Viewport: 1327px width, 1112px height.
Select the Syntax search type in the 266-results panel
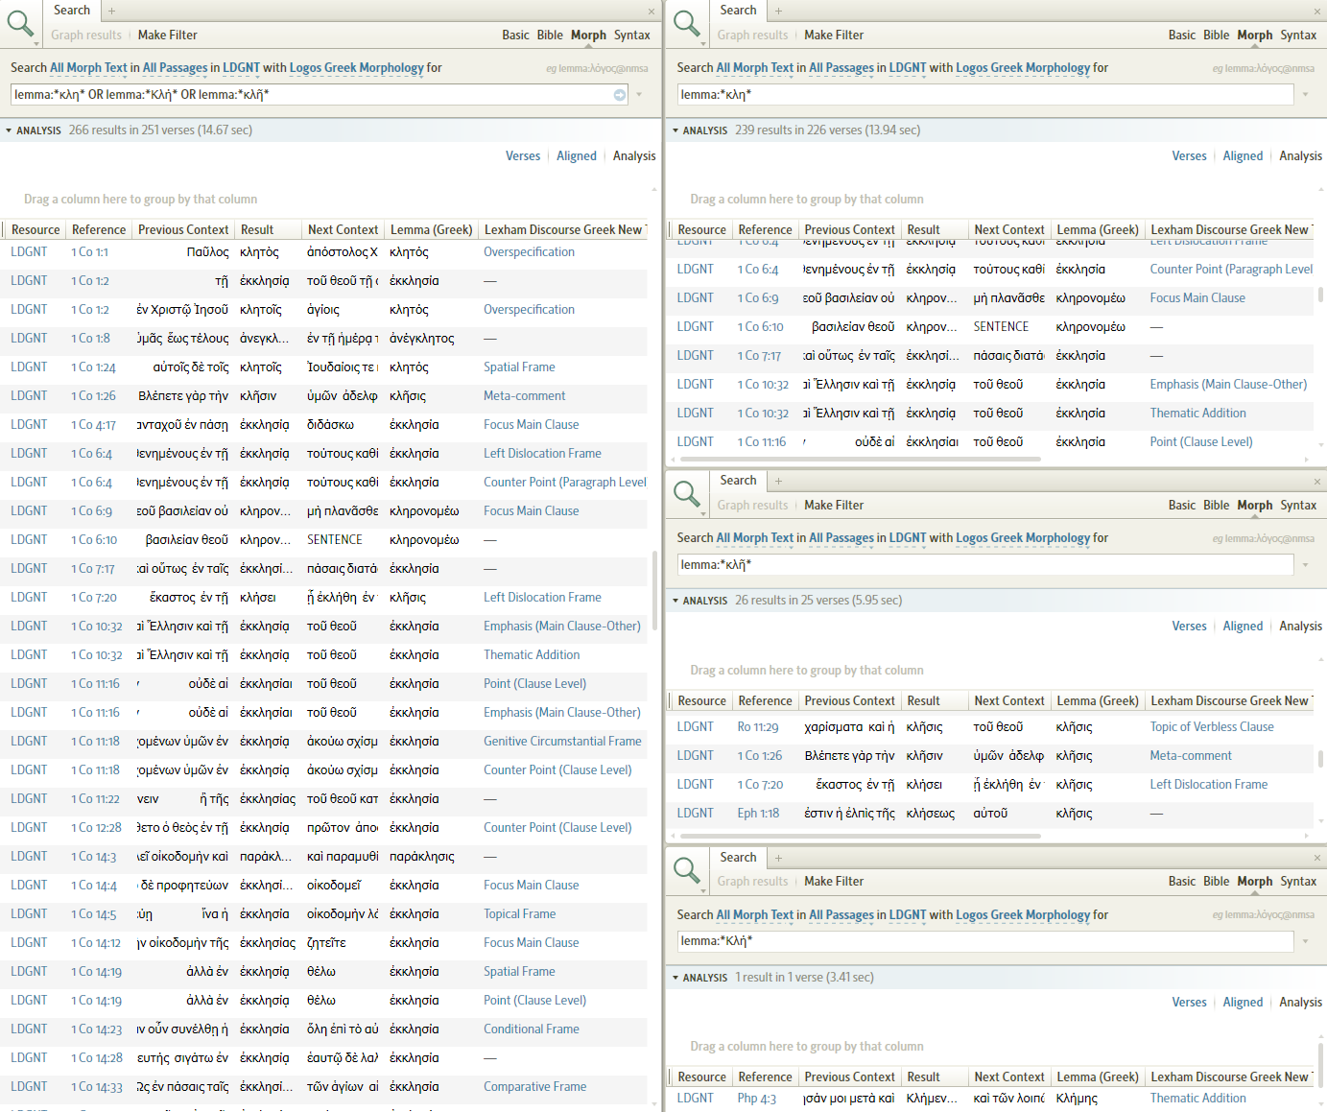point(632,35)
